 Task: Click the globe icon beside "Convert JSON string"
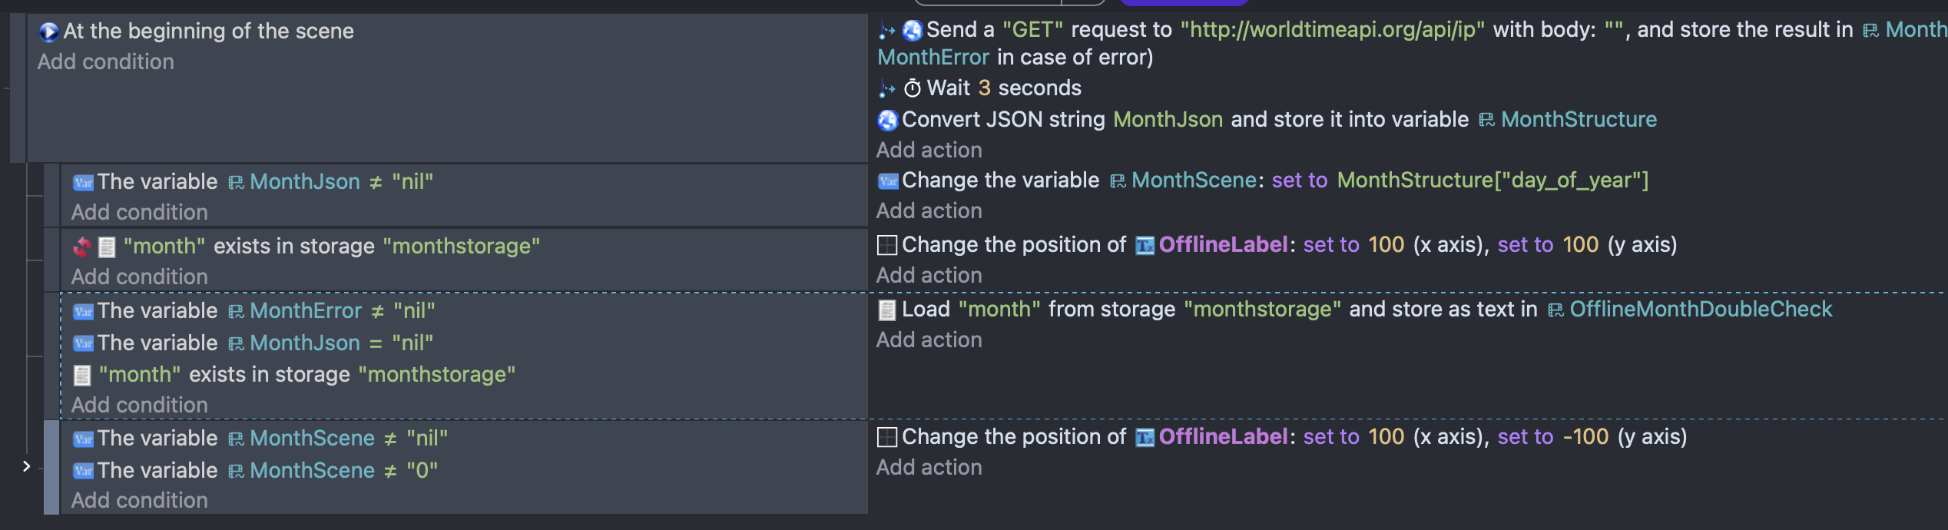pos(887,120)
